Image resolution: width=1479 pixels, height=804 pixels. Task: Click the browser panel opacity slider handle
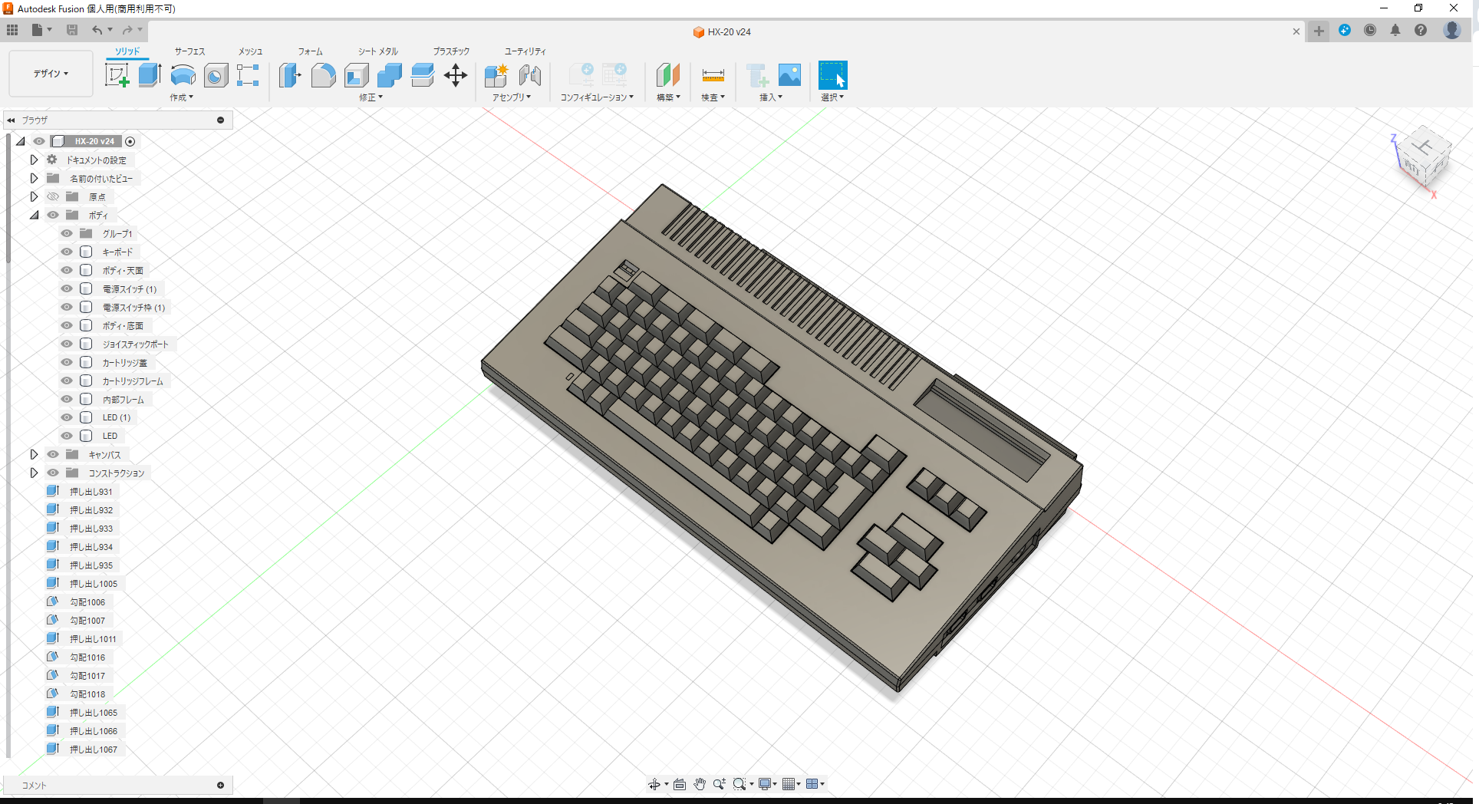point(220,120)
